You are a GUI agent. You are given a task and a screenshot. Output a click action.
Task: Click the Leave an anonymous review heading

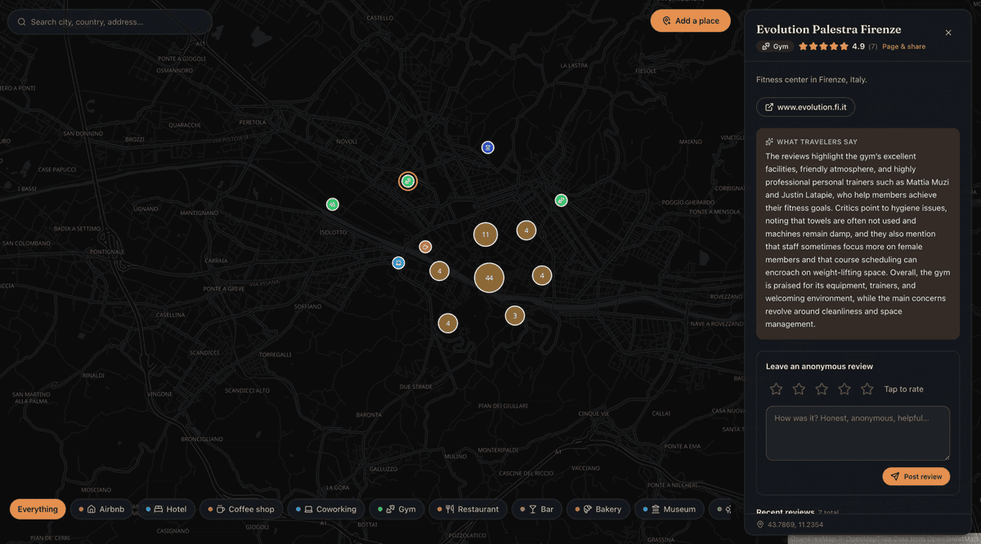click(x=819, y=366)
